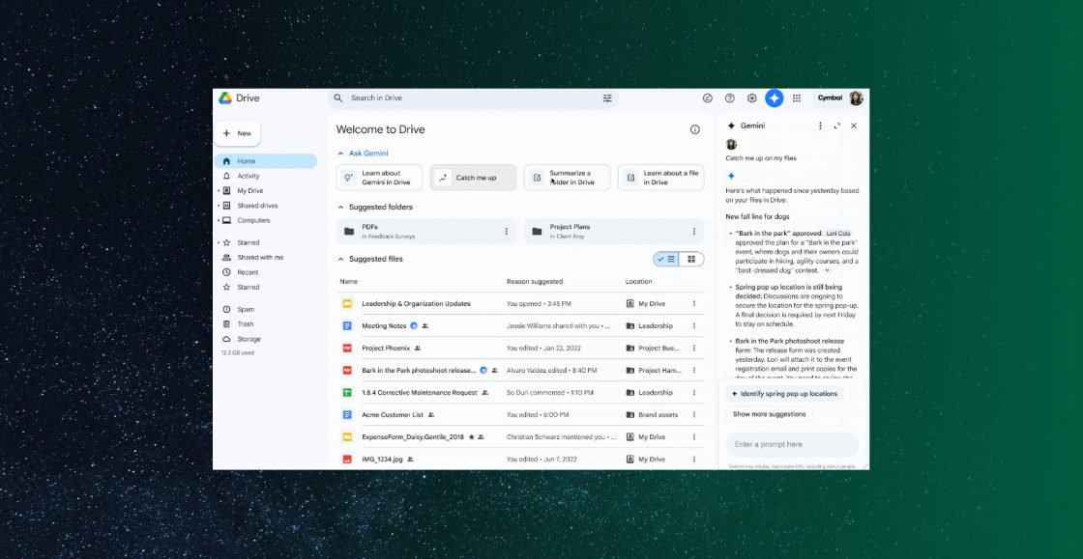
Task: Show the details info icon
Action: [695, 129]
